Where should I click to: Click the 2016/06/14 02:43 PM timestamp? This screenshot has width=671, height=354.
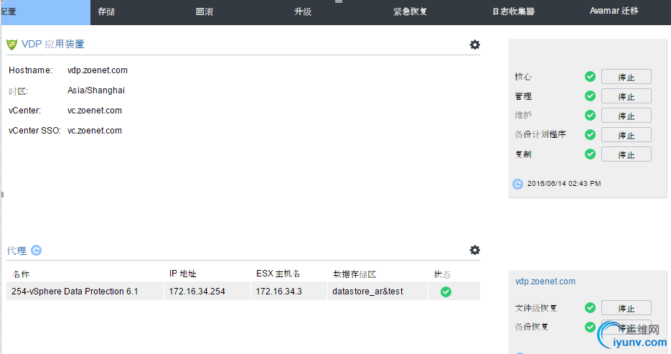point(564,184)
